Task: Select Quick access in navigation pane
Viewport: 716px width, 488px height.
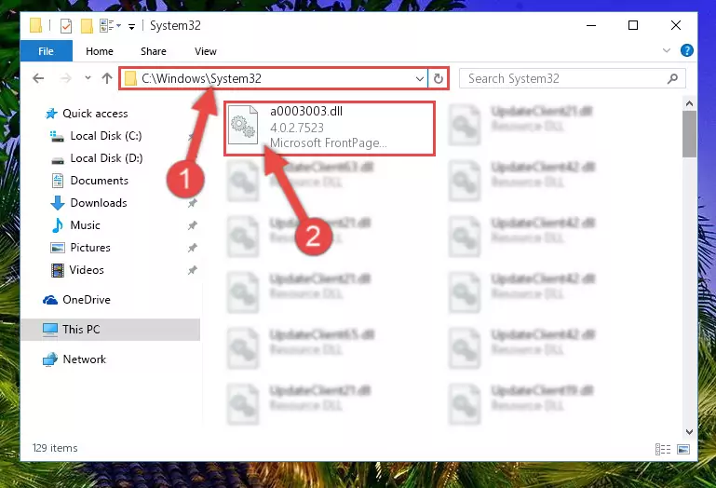Action: [x=95, y=114]
